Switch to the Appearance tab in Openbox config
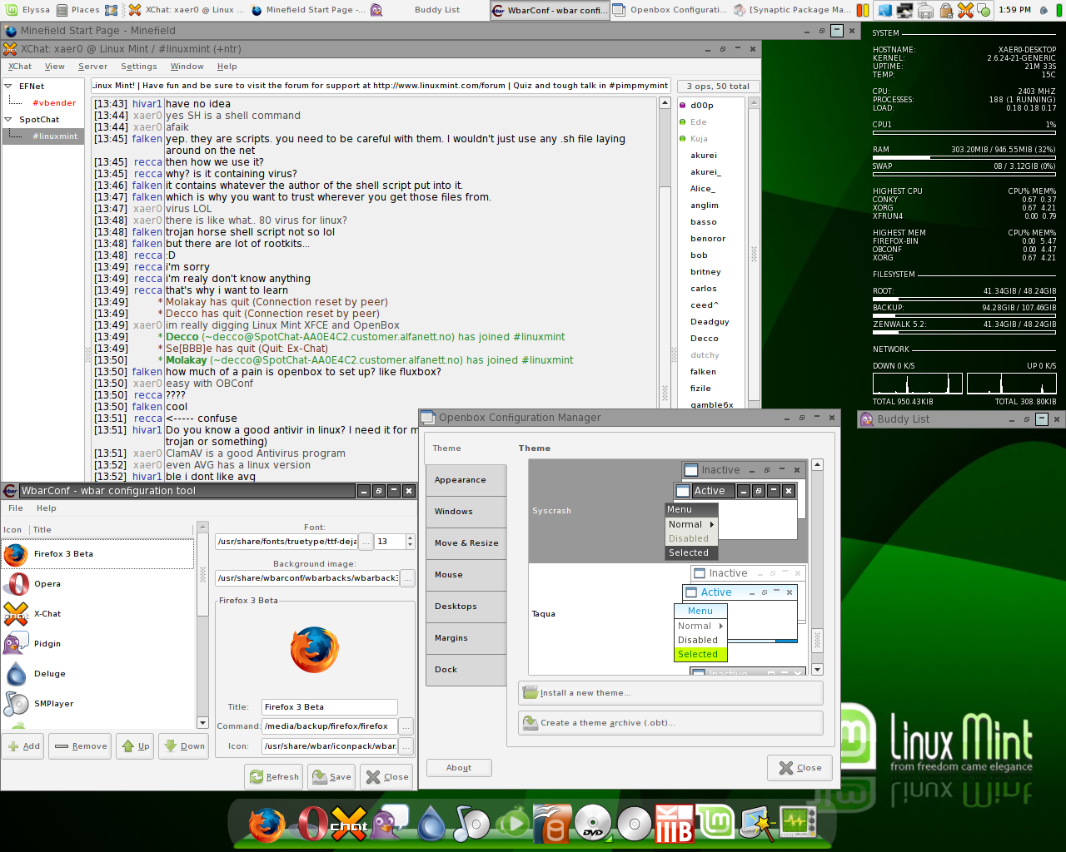Image resolution: width=1066 pixels, height=852 pixels. pyautogui.click(x=466, y=480)
